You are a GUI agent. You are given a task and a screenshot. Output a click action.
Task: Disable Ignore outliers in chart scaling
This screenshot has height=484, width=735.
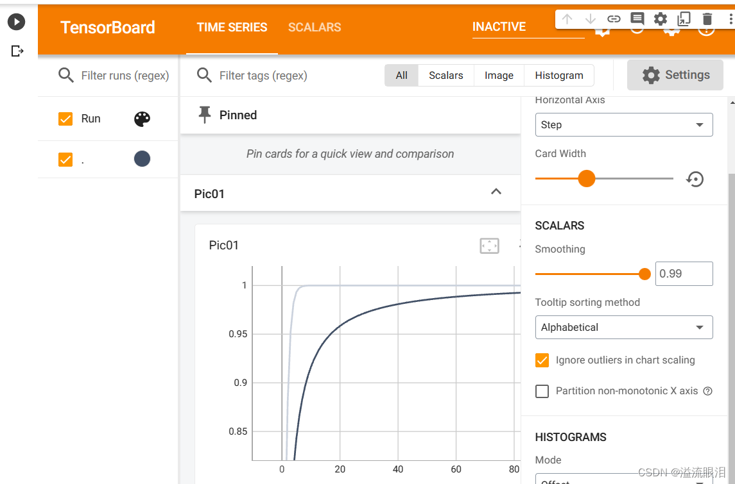pos(542,360)
